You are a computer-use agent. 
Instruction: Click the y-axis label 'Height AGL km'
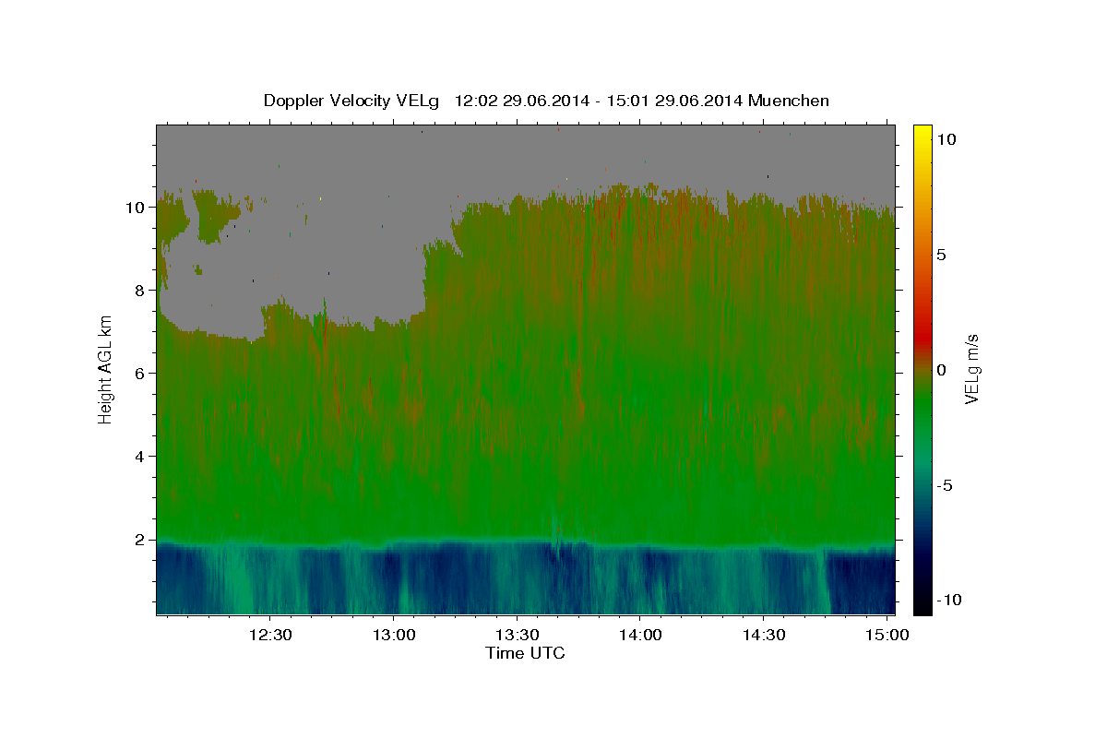pyautogui.click(x=106, y=368)
